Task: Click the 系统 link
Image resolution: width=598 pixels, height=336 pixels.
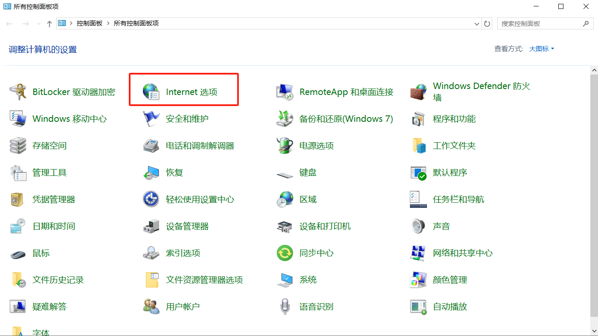Action: click(x=308, y=280)
